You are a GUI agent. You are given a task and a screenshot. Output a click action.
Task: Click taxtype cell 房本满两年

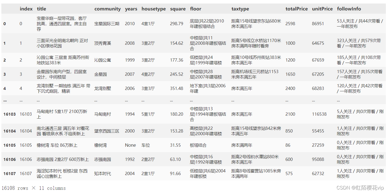(x=242, y=145)
